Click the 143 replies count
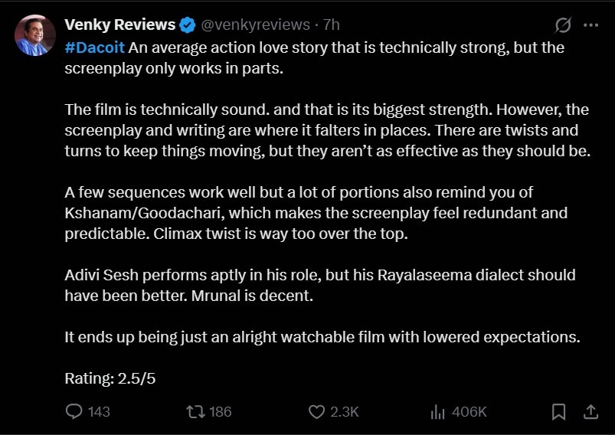Viewport: 615px width, 435px height. click(x=99, y=412)
